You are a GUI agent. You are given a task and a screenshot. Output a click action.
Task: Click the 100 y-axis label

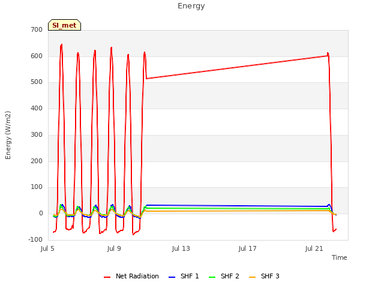tap(37, 187)
